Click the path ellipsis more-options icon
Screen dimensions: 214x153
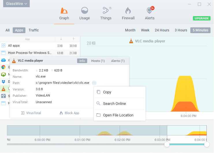(94, 83)
